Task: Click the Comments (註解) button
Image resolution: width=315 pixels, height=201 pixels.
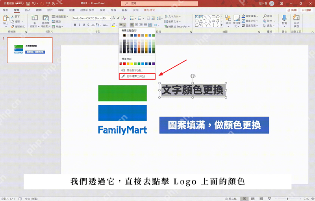Action: coord(306,10)
